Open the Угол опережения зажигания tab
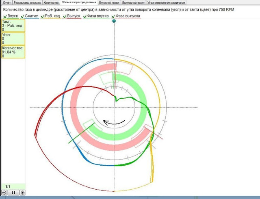This screenshot has height=199, width=260. [x=166, y=2]
